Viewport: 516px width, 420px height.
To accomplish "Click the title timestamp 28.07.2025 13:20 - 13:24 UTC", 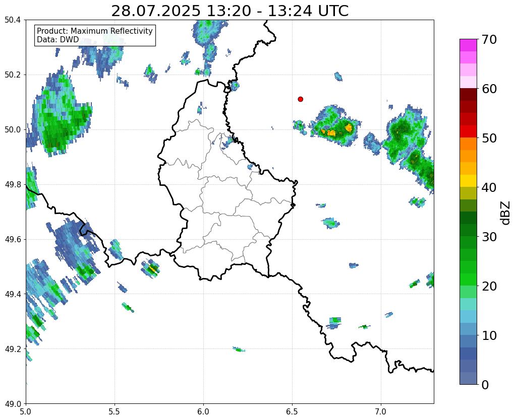I will (x=230, y=11).
